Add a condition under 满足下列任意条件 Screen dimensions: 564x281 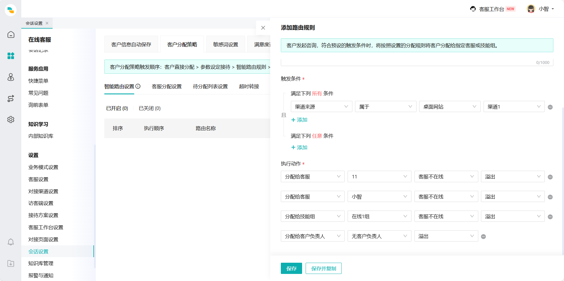[299, 147]
